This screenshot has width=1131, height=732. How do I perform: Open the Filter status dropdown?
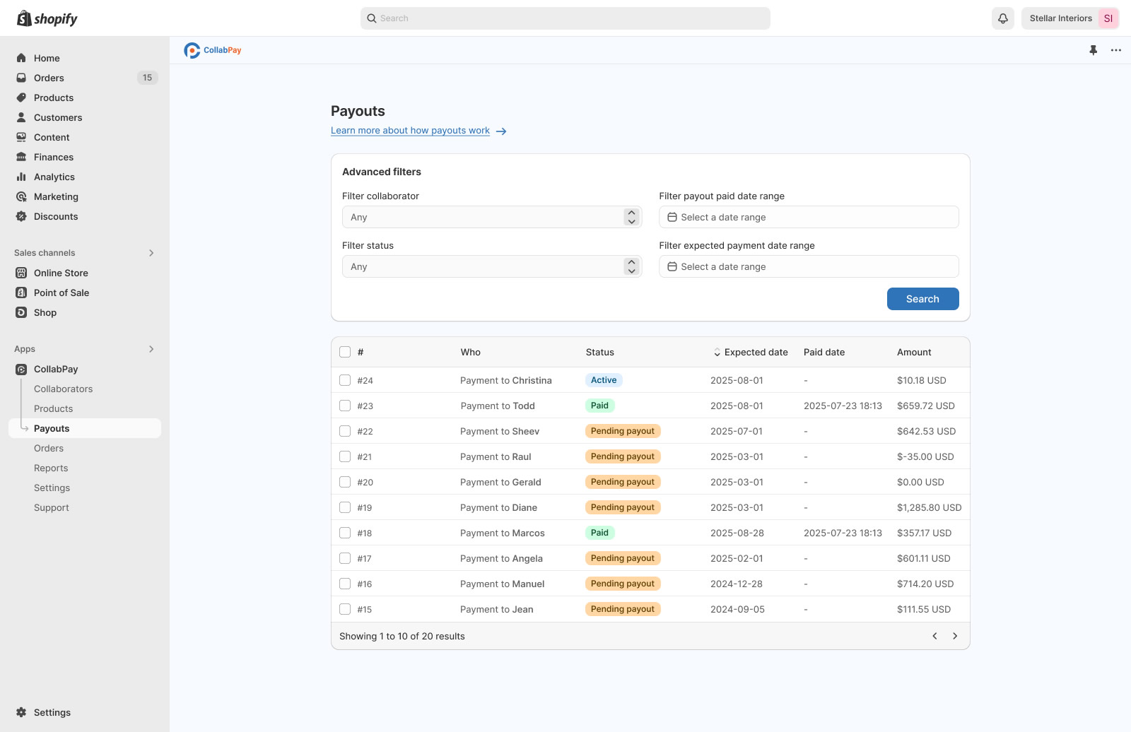click(x=491, y=266)
